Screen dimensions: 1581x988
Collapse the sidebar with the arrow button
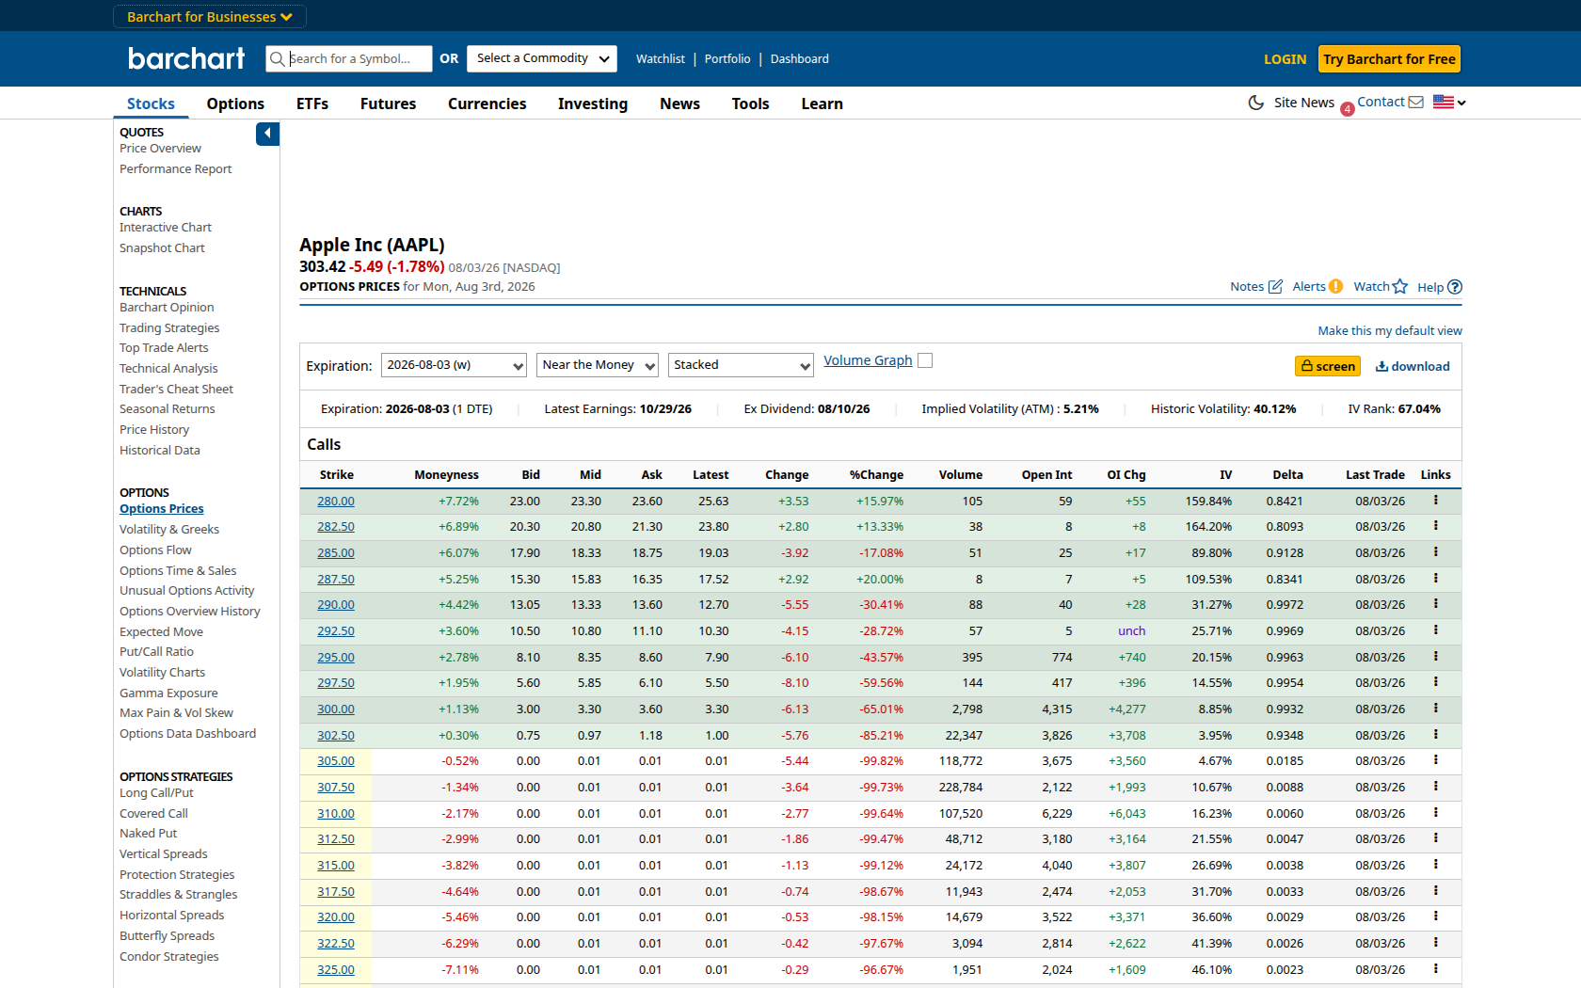[267, 134]
